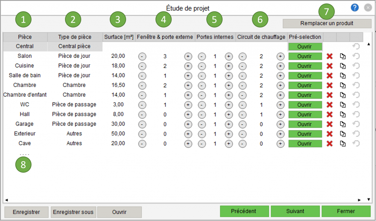Image resolution: width=376 pixels, height=221 pixels.
Task: Duplicate the WC row using copy icon
Action: 343,105
